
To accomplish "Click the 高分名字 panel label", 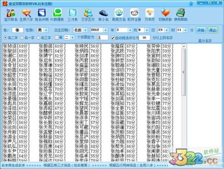I will [205, 41].
